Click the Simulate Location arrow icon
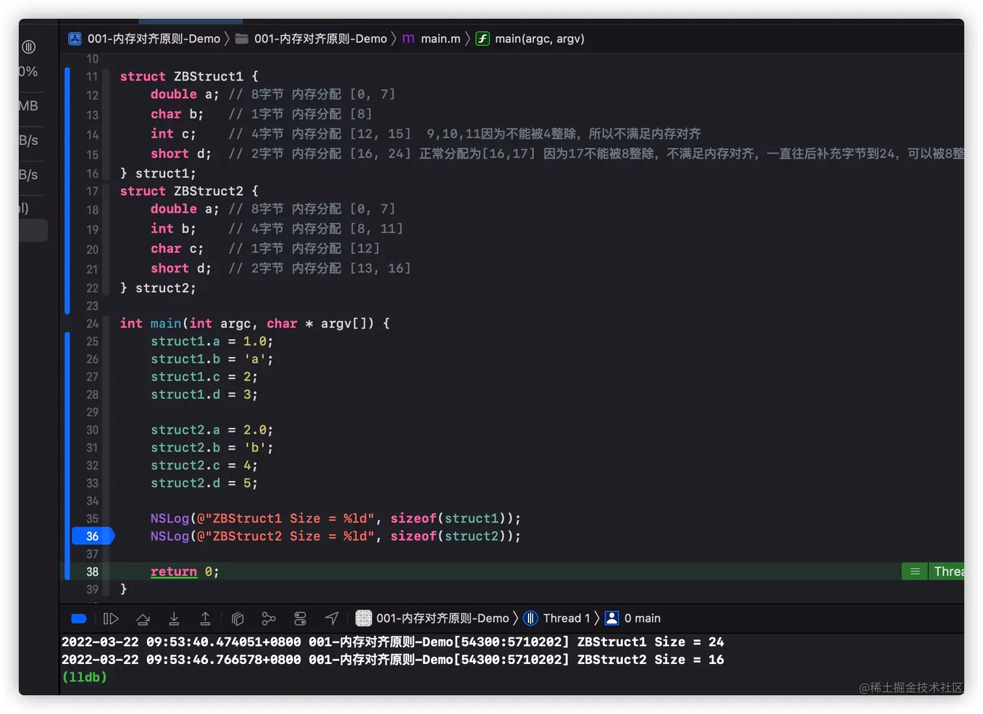The image size is (983, 714). [x=332, y=618]
